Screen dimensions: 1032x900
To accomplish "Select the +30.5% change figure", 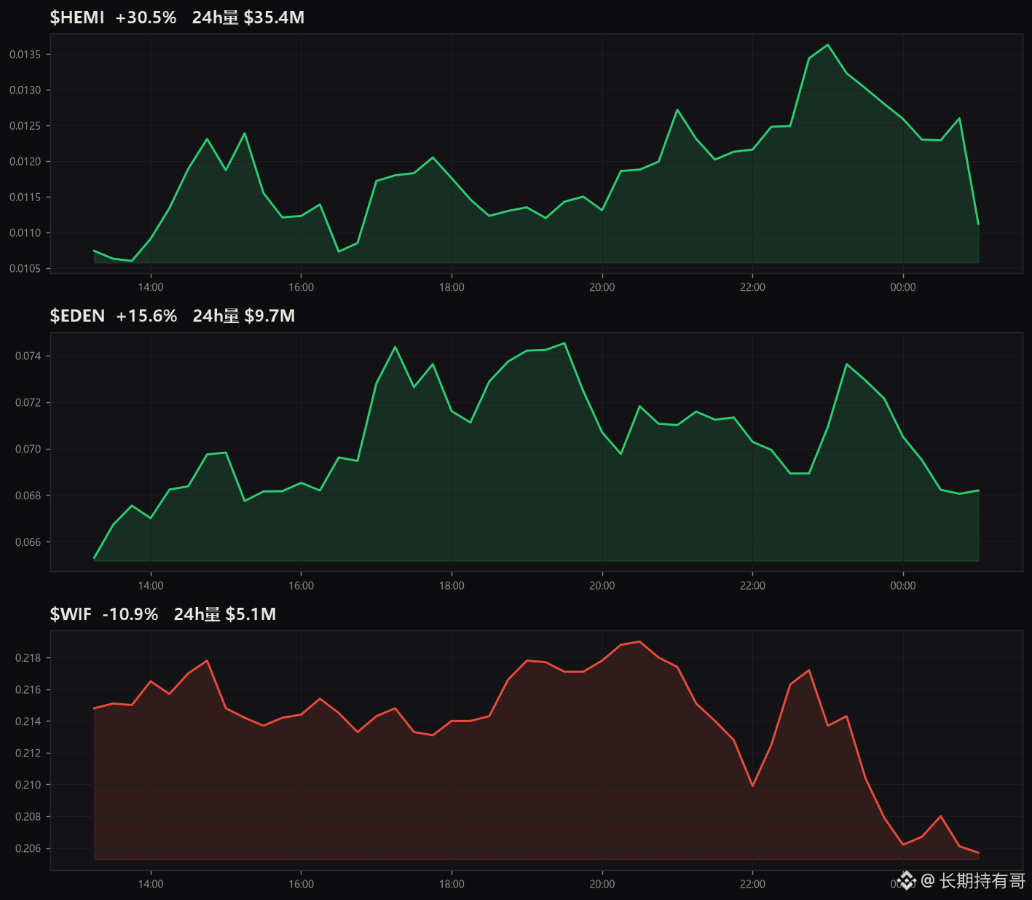I will 146,17.
